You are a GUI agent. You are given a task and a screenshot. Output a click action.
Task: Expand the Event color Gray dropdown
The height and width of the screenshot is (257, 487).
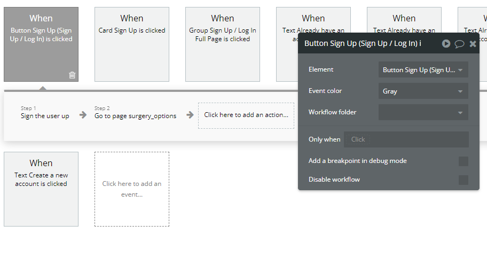coord(423,91)
